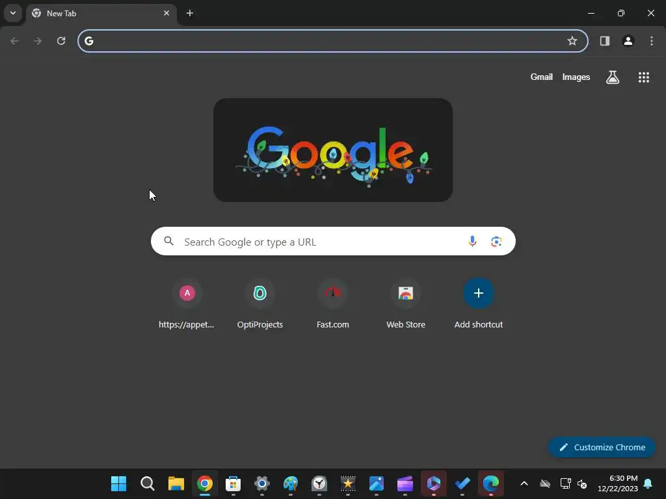Focus the Chrome address bar
Viewport: 666px width, 499px height.
tap(332, 41)
